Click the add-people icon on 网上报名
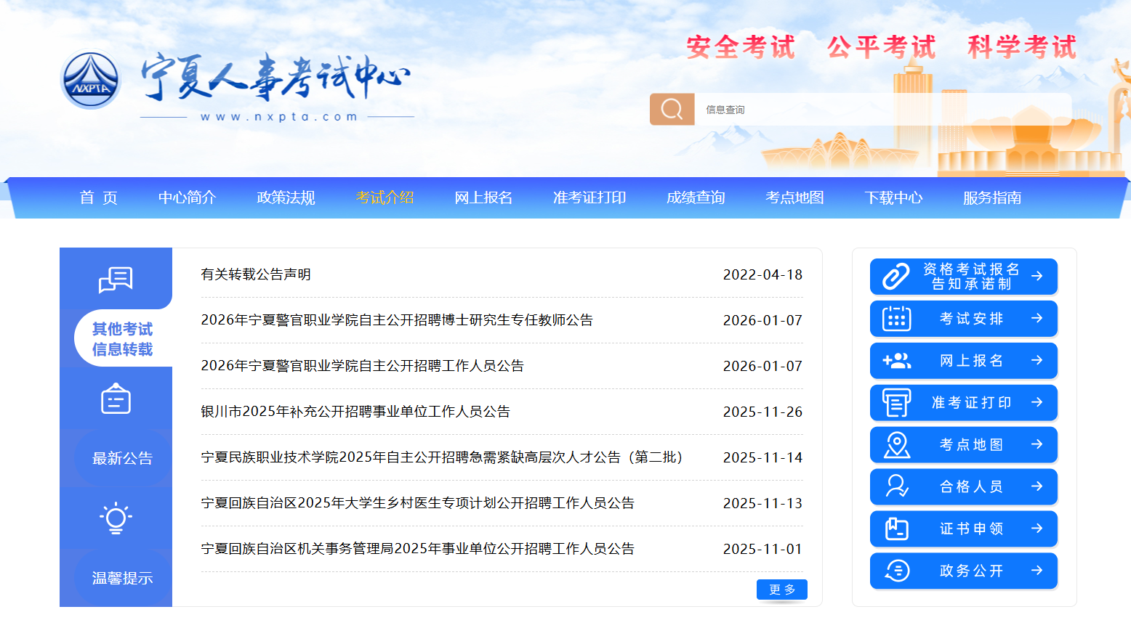The image size is (1131, 620). tap(896, 361)
